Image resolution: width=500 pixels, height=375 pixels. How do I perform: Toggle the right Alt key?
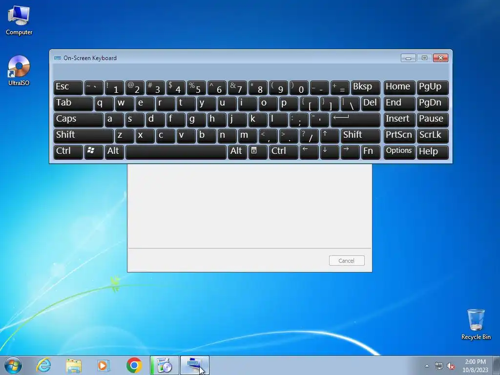point(237,152)
